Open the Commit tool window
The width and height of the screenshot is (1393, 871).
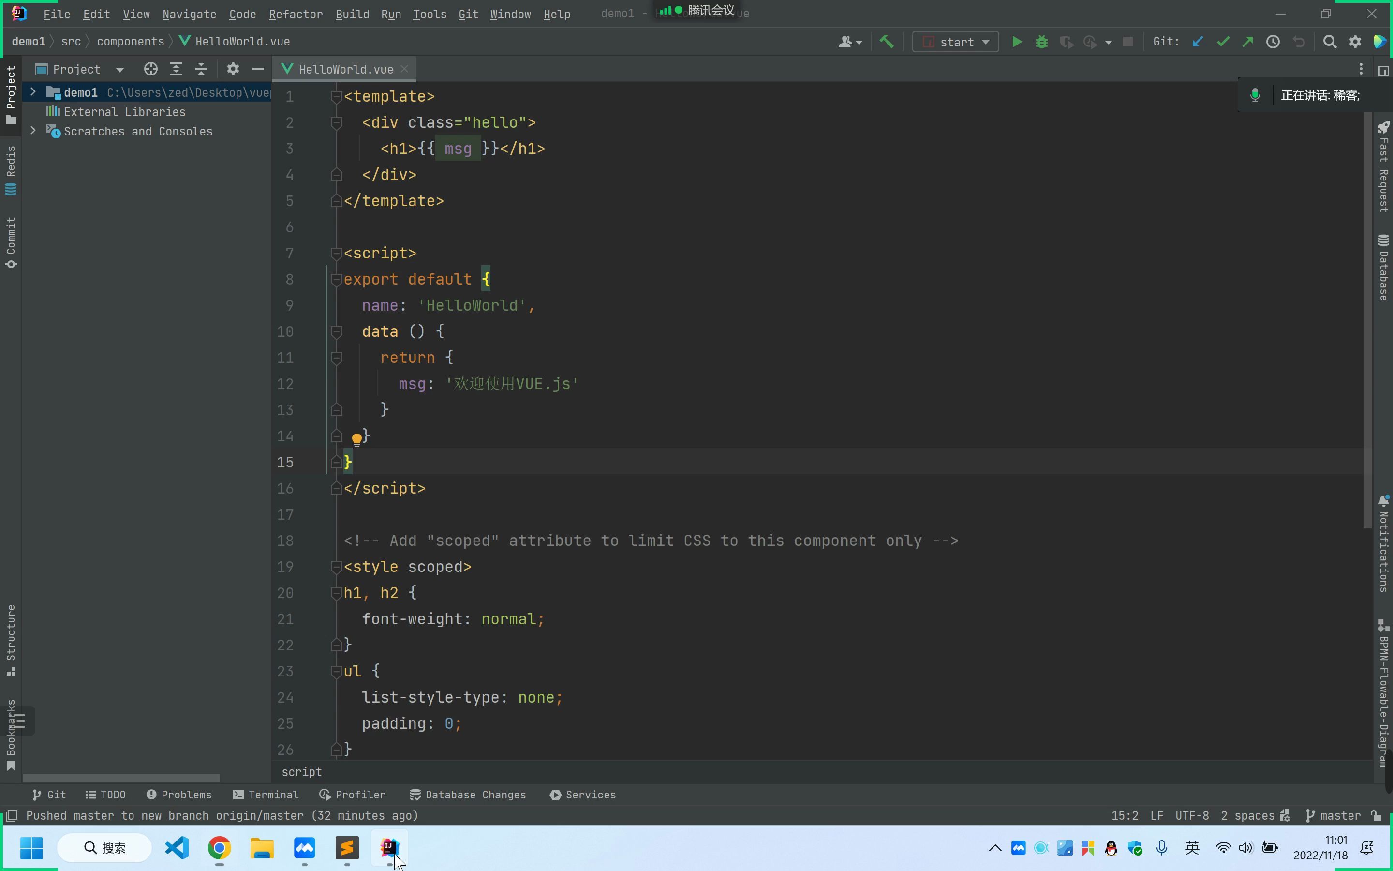(10, 242)
